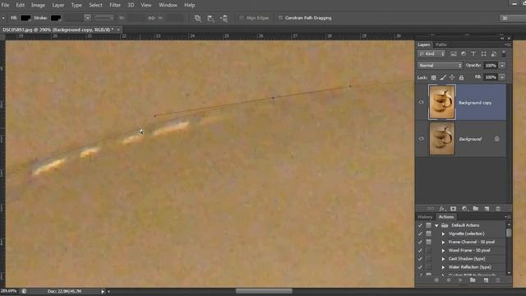
Task: Open the Image menu
Action: (38, 5)
